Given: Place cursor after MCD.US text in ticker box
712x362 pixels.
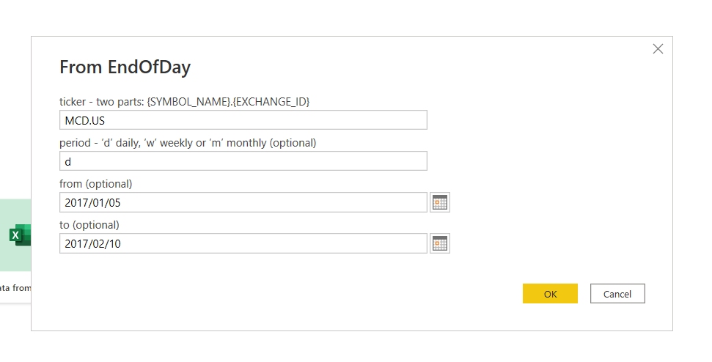Looking at the screenshot, I should point(106,121).
